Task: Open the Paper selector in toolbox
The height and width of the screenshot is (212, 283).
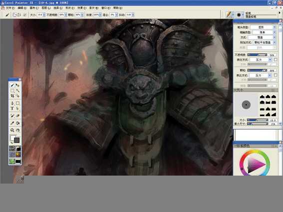Action: click(x=12, y=149)
